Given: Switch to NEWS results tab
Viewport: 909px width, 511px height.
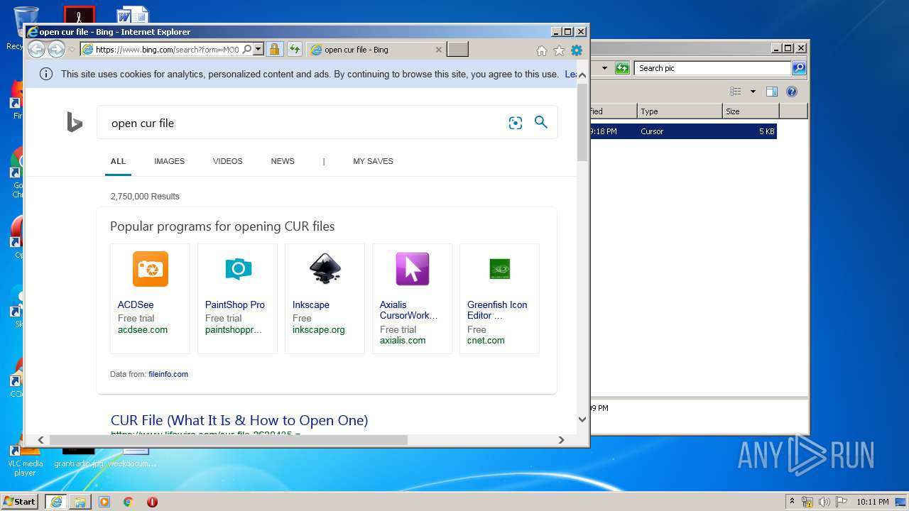Looking at the screenshot, I should [283, 161].
